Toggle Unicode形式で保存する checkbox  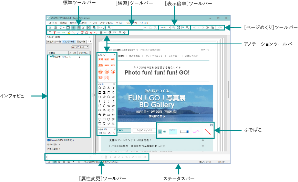pos(49,140)
